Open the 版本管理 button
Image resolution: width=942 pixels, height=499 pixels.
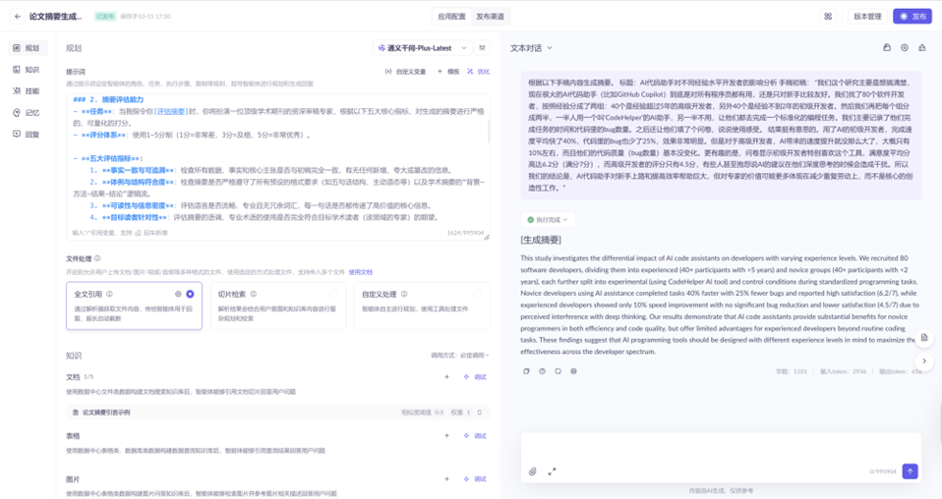(867, 17)
